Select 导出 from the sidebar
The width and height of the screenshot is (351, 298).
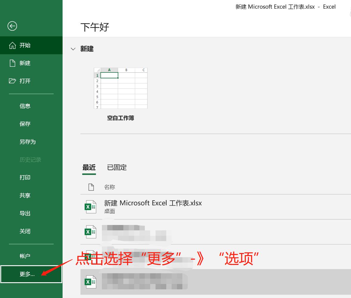(x=25, y=213)
